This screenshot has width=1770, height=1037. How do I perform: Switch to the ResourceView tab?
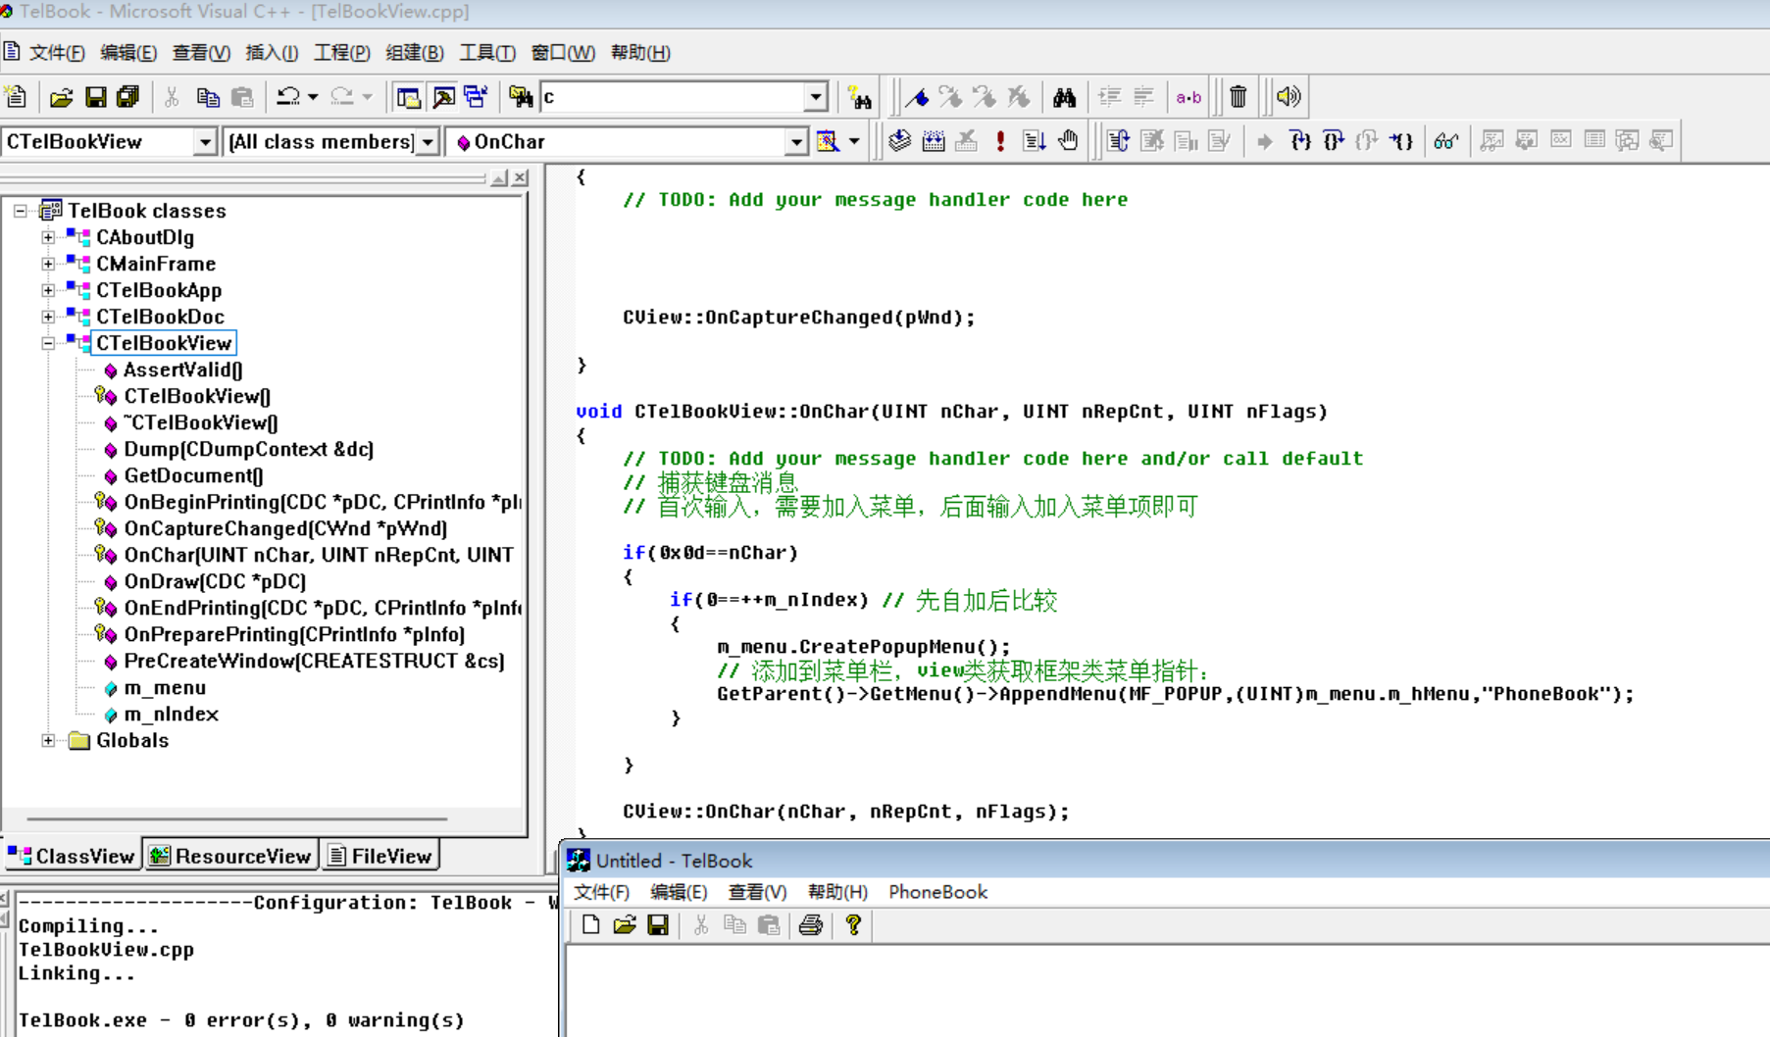click(230, 857)
